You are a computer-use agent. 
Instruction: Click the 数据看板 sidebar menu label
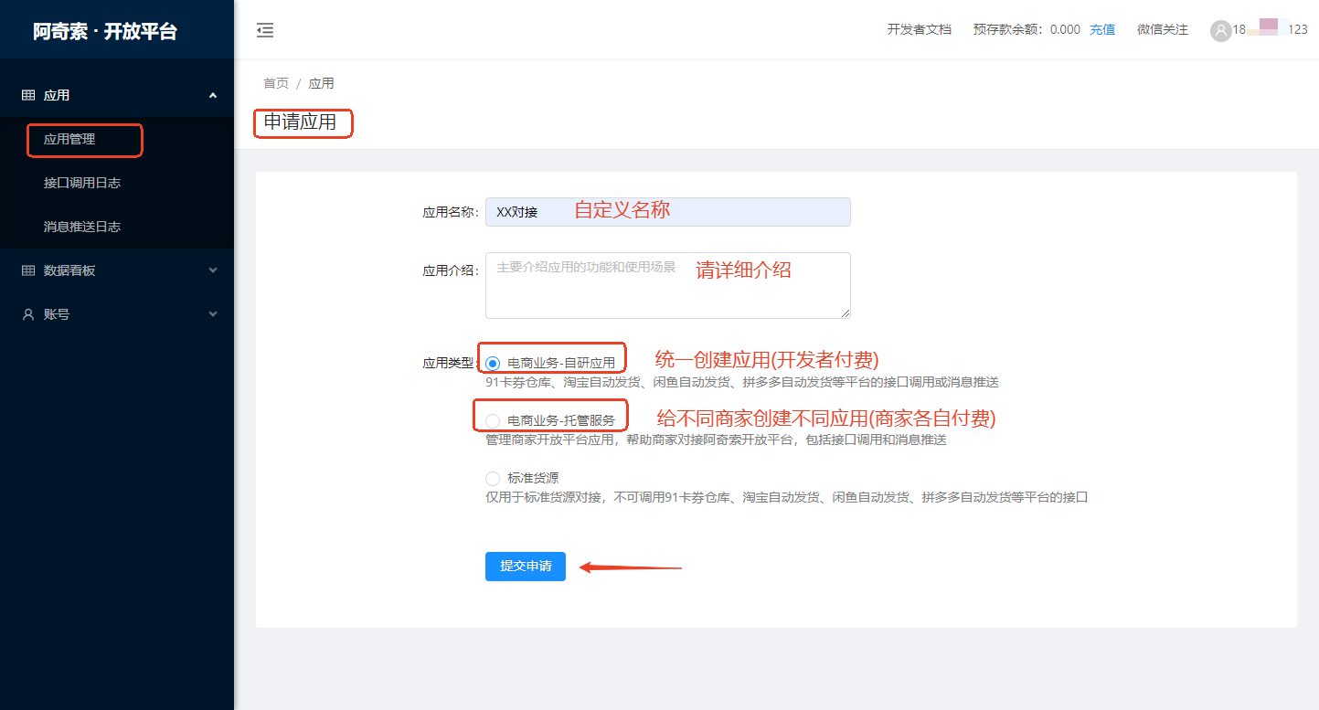(69, 270)
